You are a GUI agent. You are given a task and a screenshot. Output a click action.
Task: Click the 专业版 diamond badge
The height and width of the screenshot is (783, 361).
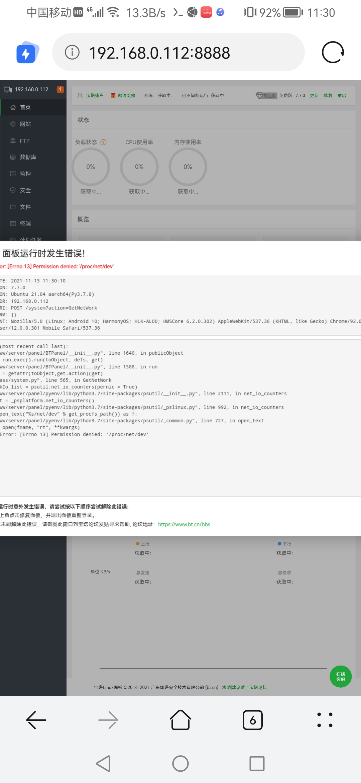click(x=266, y=96)
